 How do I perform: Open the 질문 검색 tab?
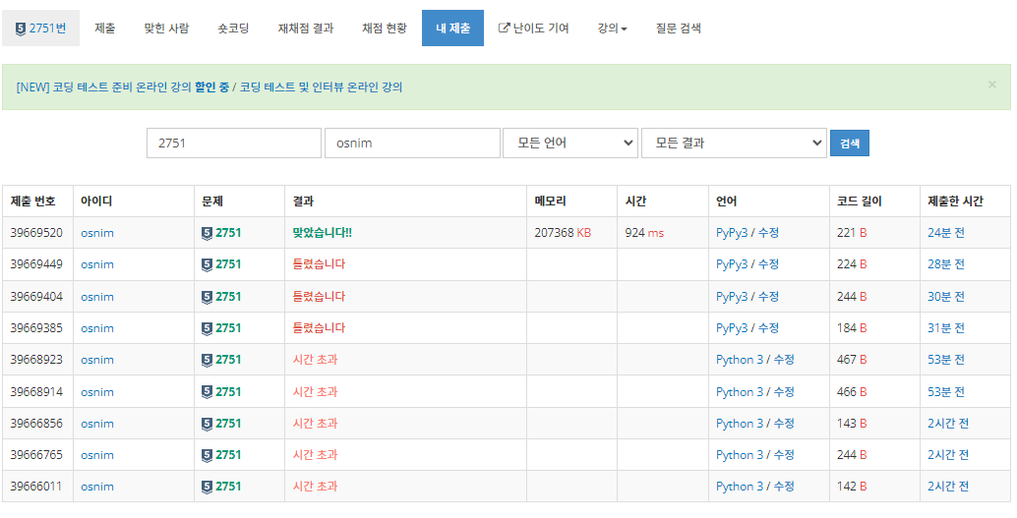[679, 28]
